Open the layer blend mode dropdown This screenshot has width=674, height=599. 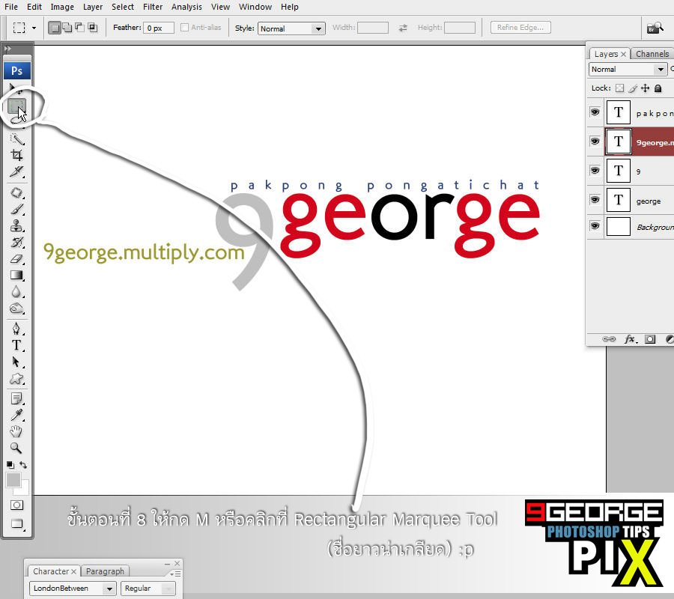628,69
